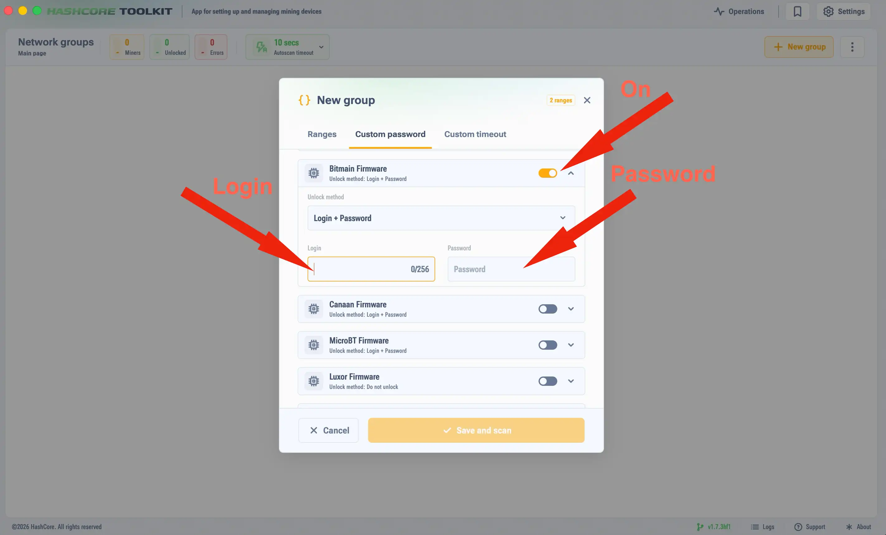Focus the Login input field

[x=371, y=269]
